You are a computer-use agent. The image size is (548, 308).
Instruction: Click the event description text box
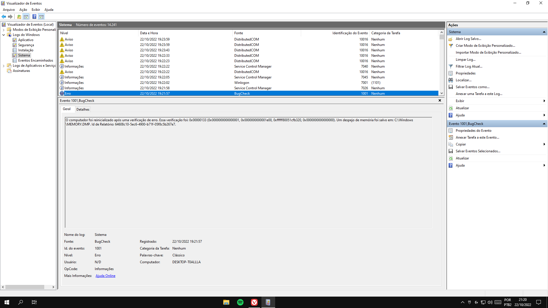(x=248, y=173)
